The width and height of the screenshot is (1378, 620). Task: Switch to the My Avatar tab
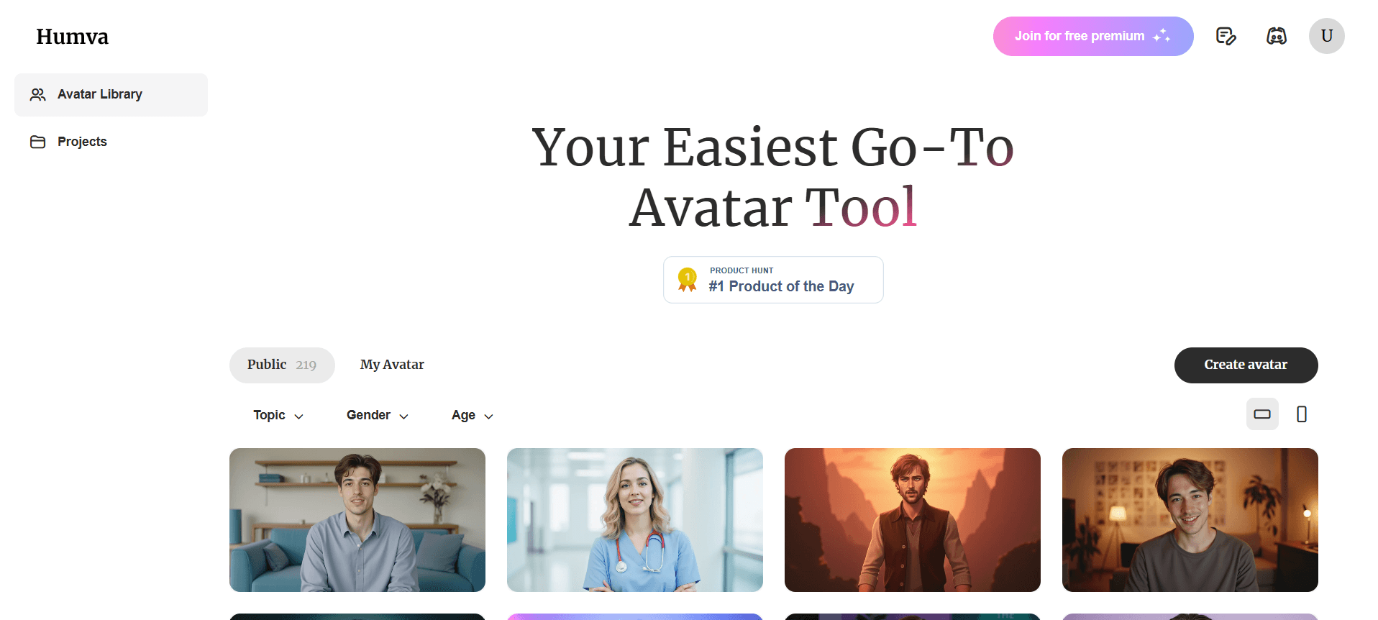click(x=392, y=365)
